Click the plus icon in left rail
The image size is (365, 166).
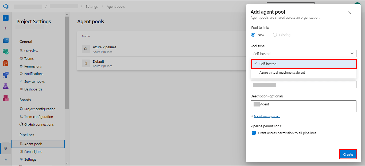coord(6,28)
